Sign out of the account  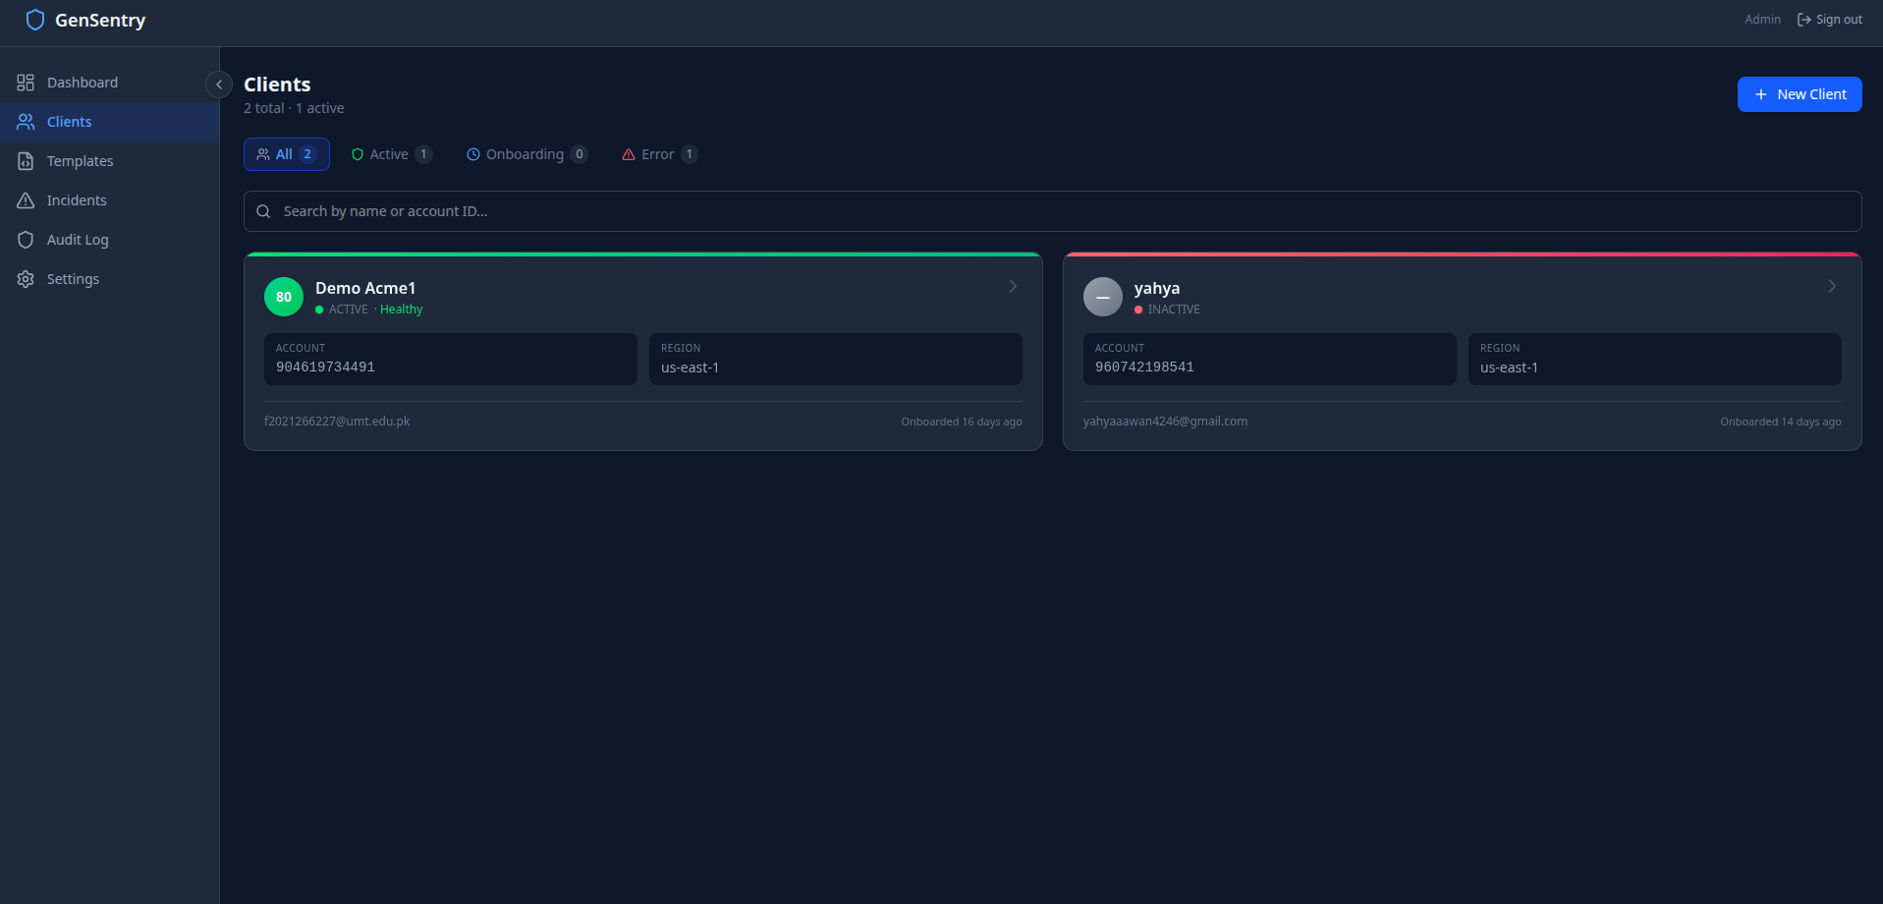click(1829, 20)
